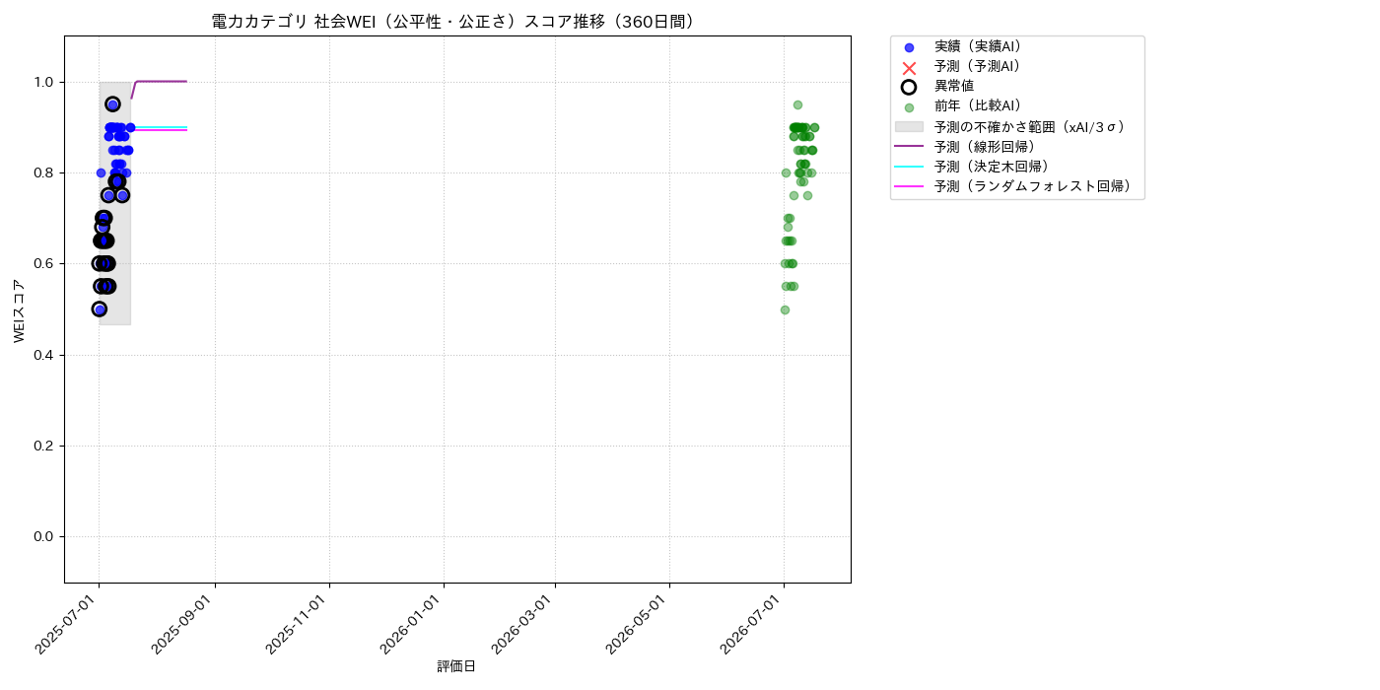Click the magenta line sample for ランダムフォレスト回帰
The width and height of the screenshot is (1380, 690).
click(x=909, y=185)
